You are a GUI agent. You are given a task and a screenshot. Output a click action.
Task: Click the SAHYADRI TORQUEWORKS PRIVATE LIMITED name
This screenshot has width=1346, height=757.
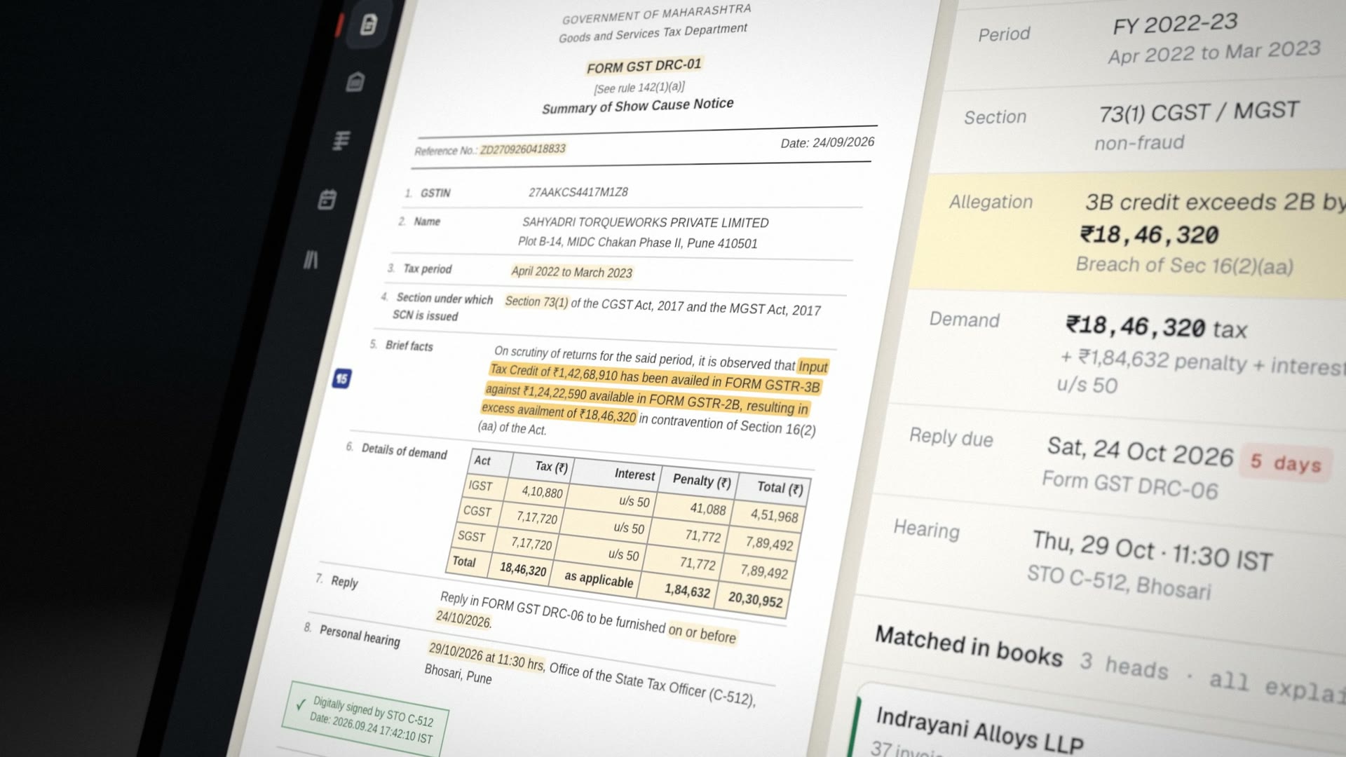point(646,222)
